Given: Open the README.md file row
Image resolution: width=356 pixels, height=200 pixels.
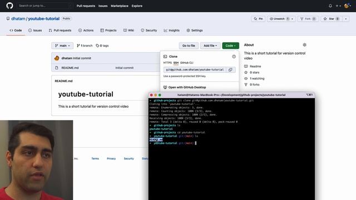Looking at the screenshot, I should coord(106,68).
